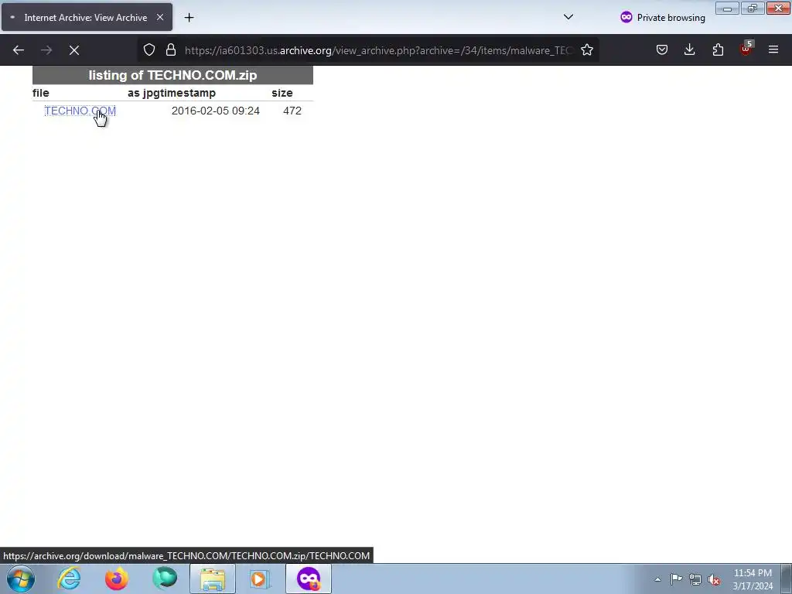View site security padlock details
792x594 pixels.
click(x=171, y=50)
